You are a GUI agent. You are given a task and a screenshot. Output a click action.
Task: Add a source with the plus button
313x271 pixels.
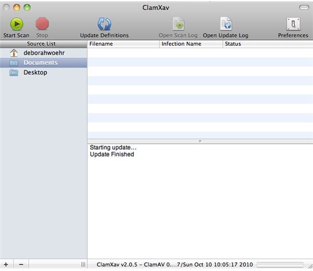pos(6,264)
